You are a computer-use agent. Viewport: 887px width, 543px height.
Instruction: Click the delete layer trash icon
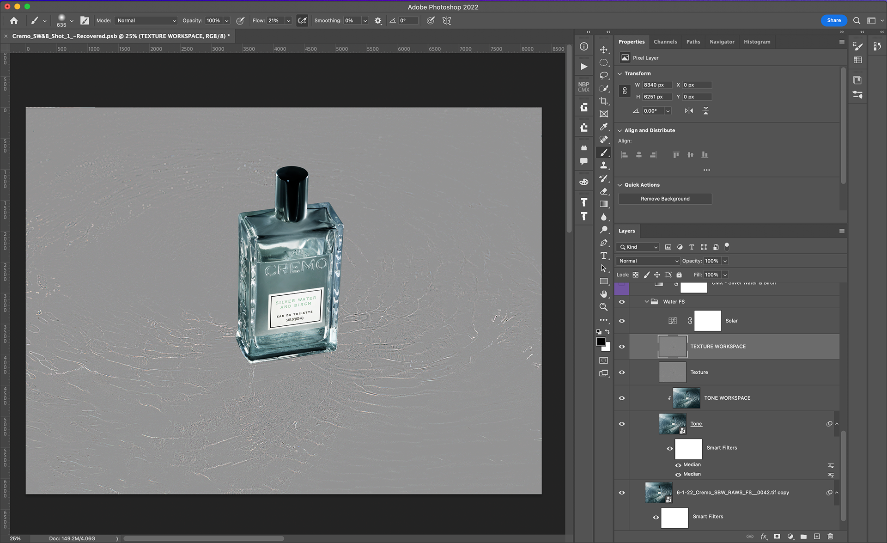830,537
